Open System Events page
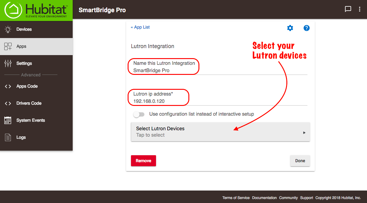 tap(36, 120)
